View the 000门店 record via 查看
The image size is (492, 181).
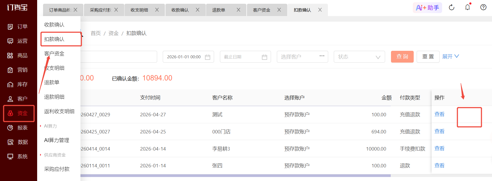point(439,131)
